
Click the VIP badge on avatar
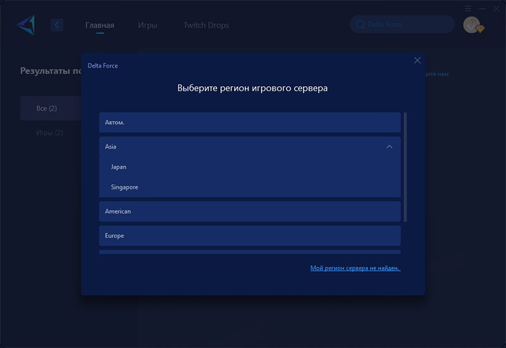pyautogui.click(x=480, y=29)
